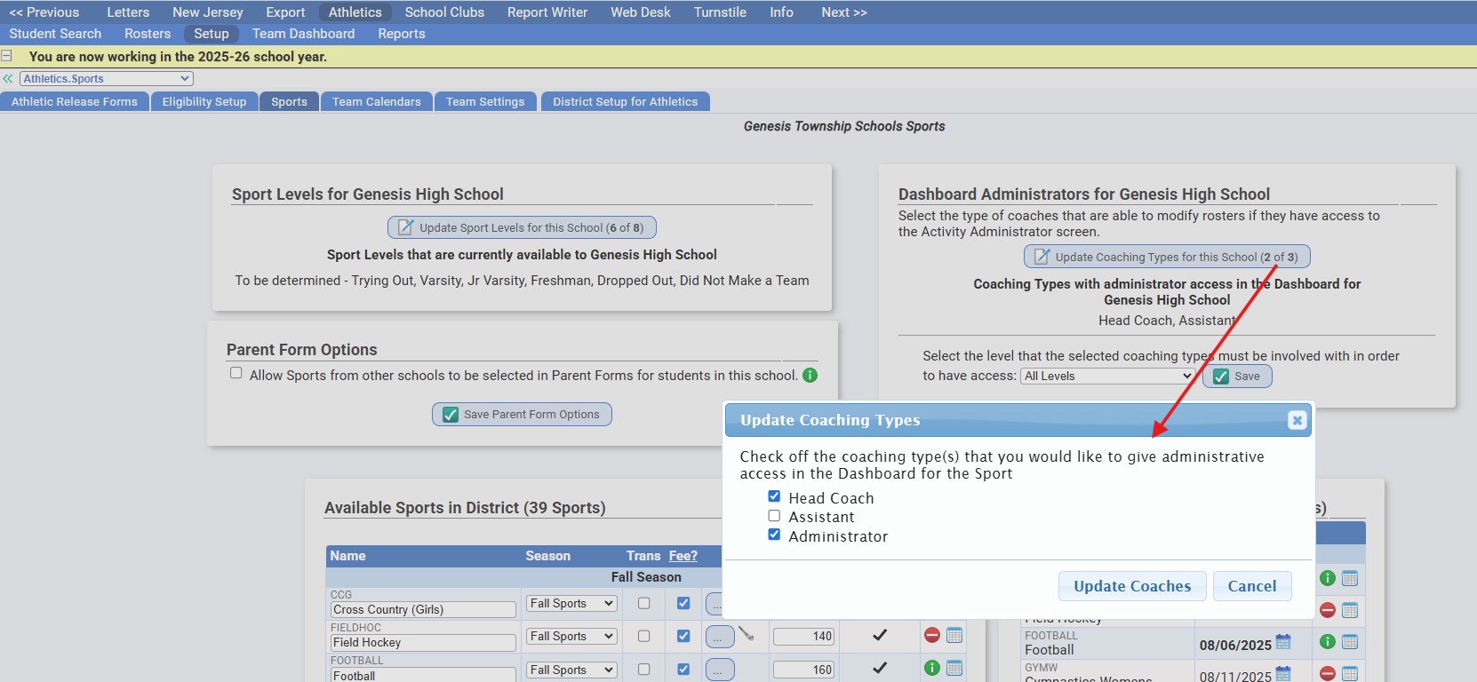Switch to Athletic Release Forms tab
Viewport: 1477px width, 682px height.
click(75, 101)
